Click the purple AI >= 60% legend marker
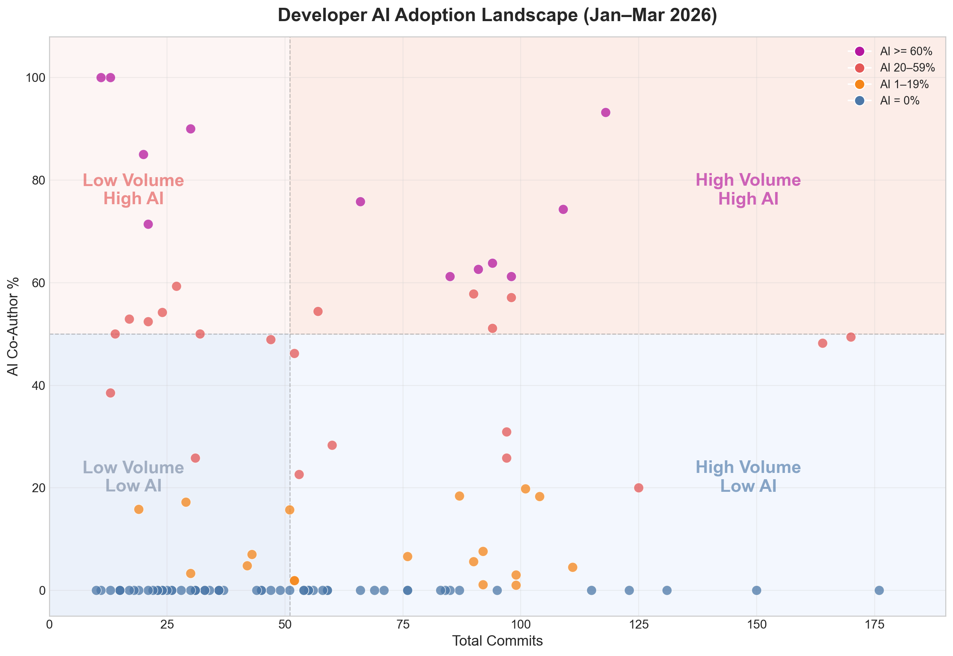The width and height of the screenshot is (953, 656). coord(859,52)
